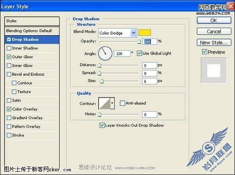235x175 pixels.
Task: Enable the Stroke checkbox
Action: (9, 135)
